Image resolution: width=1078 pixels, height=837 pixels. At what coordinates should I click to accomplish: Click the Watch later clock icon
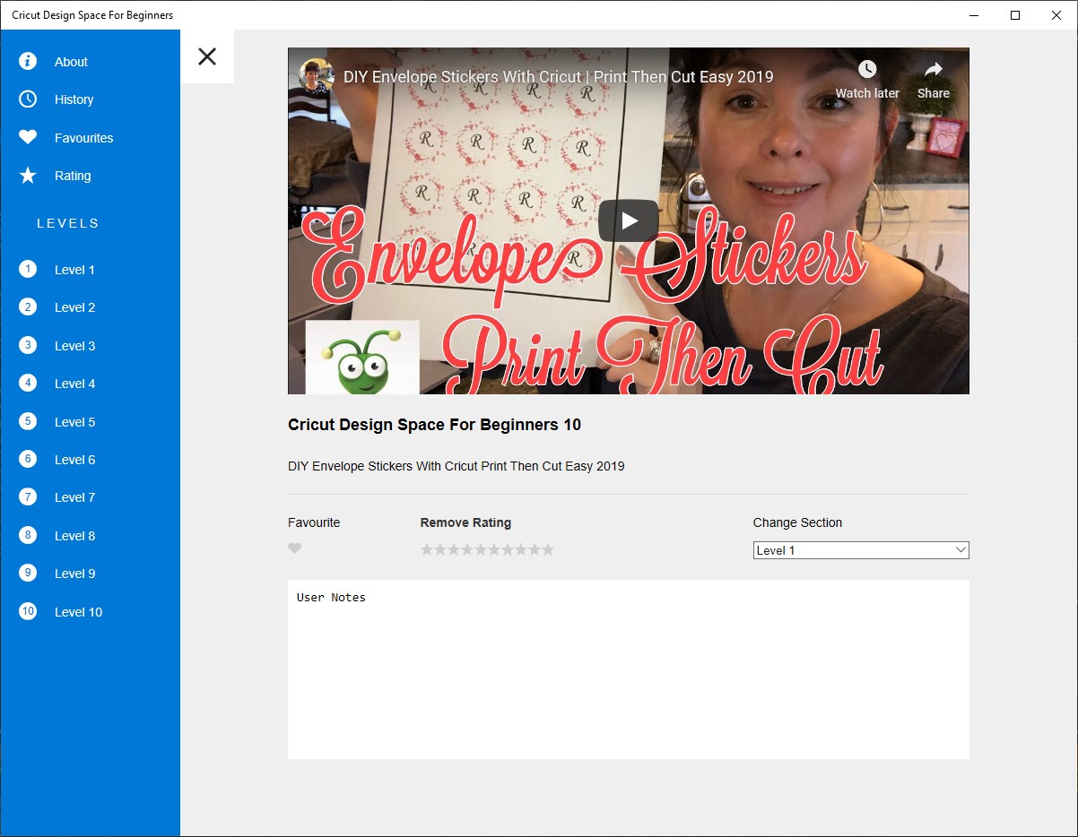coord(867,70)
